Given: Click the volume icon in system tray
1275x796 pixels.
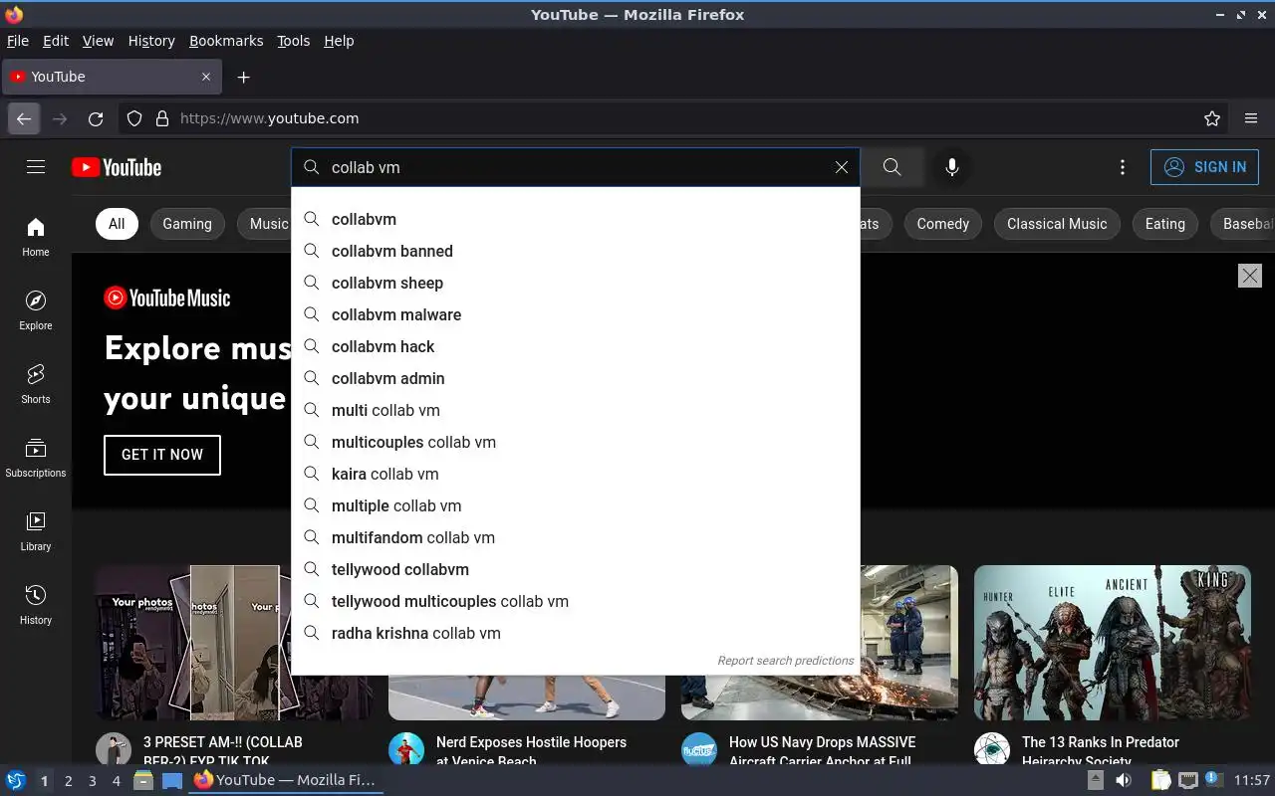Looking at the screenshot, I should tap(1123, 780).
